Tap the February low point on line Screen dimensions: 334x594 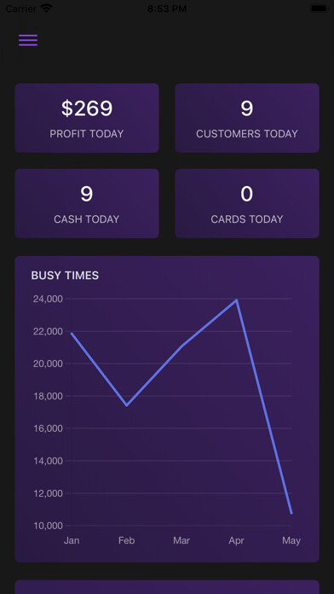click(x=126, y=405)
